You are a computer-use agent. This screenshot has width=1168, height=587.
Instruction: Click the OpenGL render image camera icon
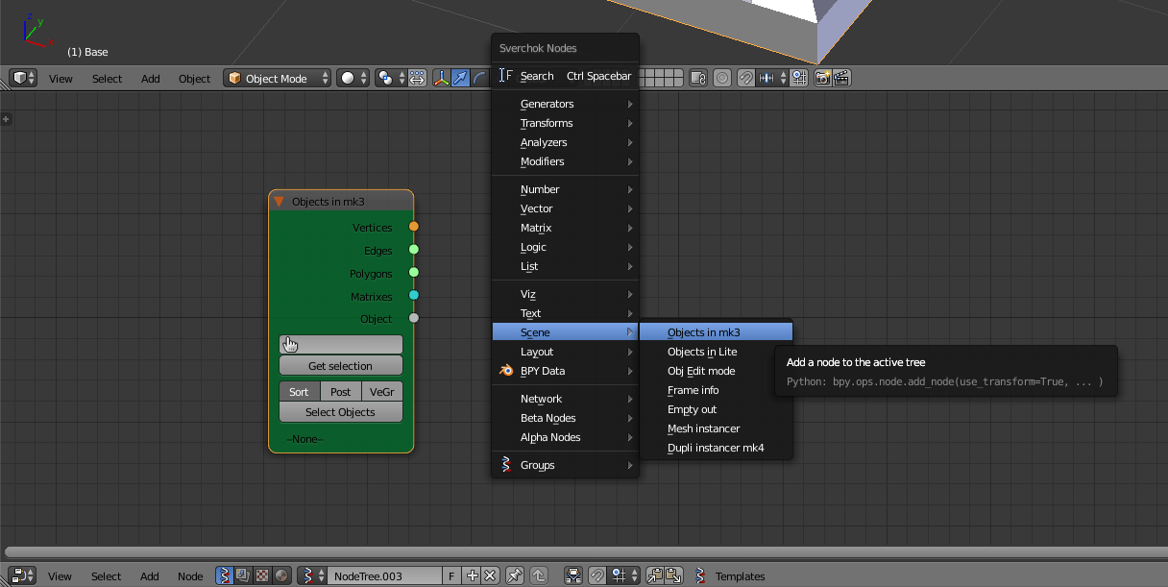point(823,78)
